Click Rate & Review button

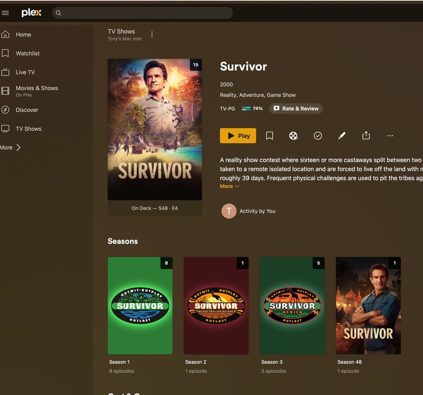tap(296, 109)
